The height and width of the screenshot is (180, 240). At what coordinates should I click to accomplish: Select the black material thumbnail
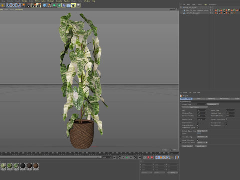tap(23, 166)
